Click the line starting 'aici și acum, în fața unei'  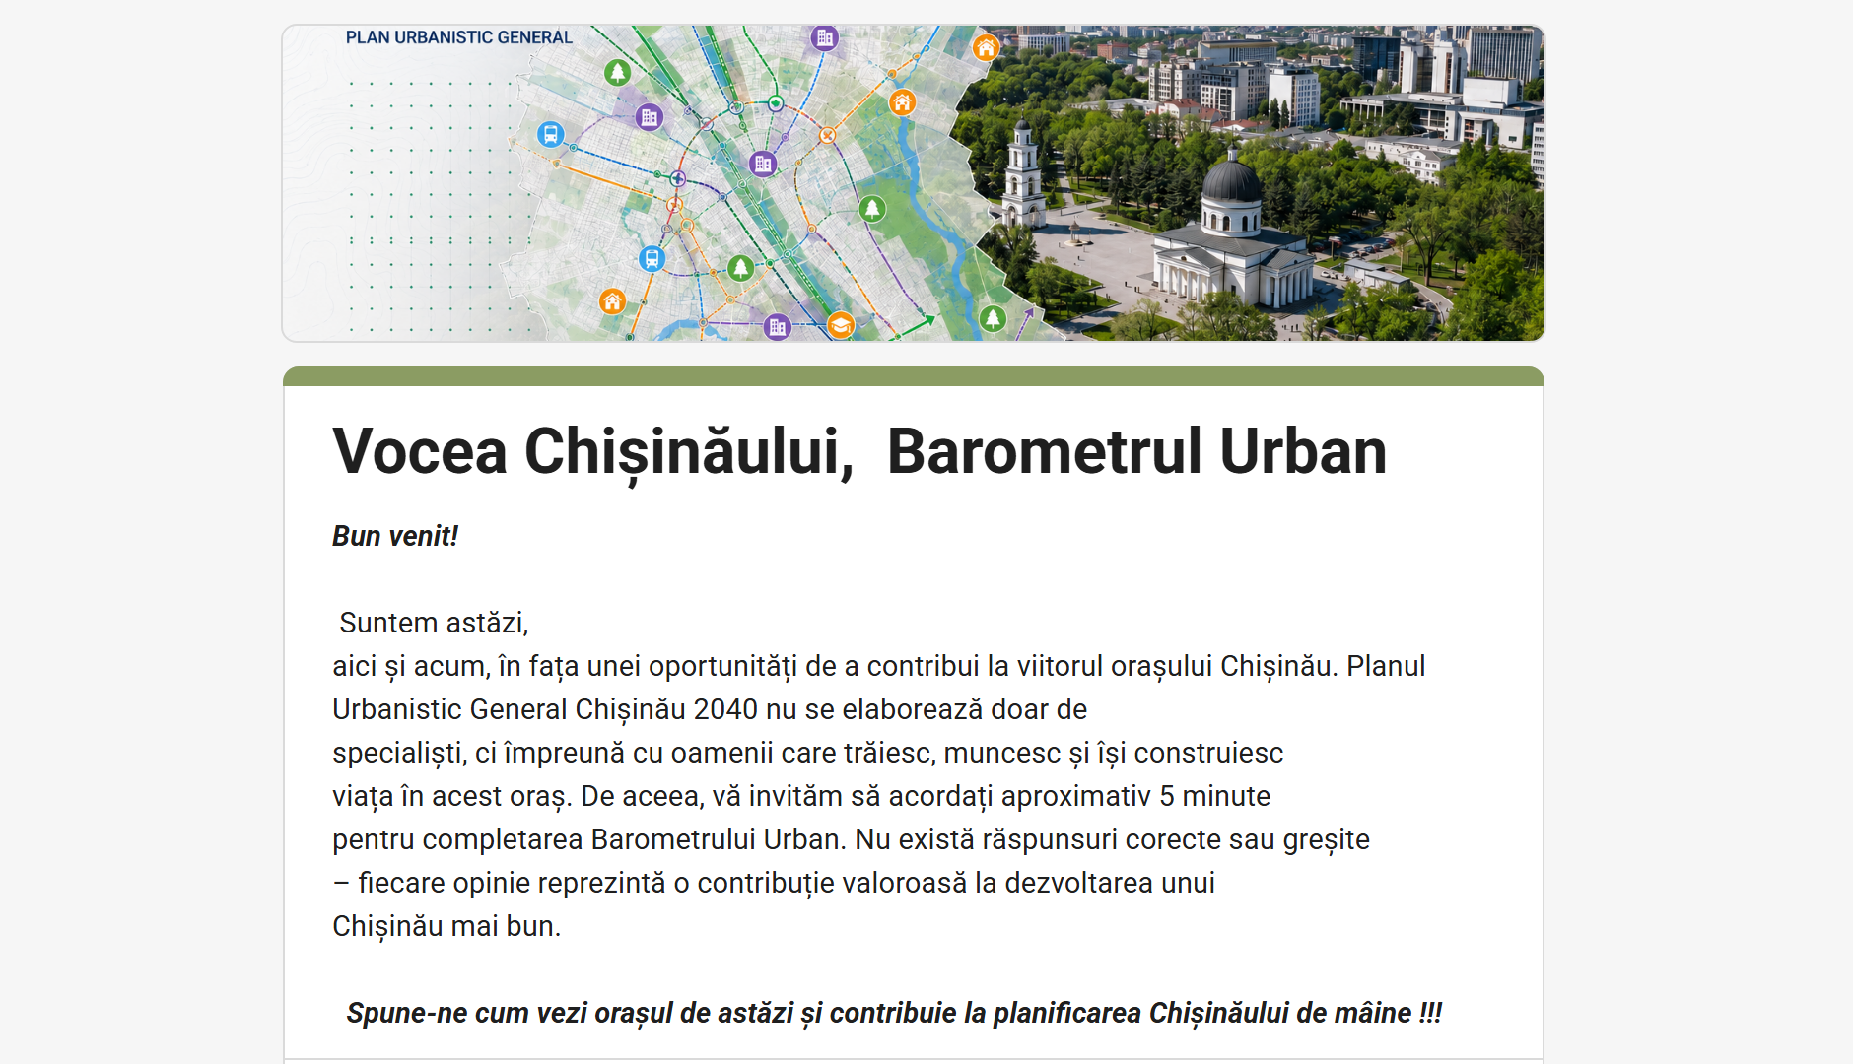pos(878,666)
